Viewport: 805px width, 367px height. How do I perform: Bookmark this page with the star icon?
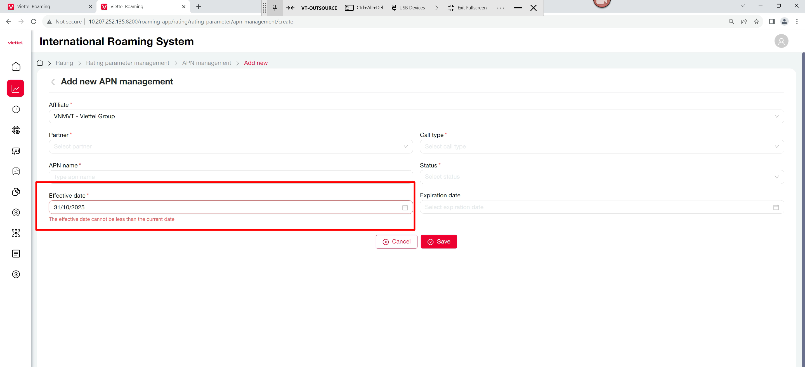coord(756,22)
